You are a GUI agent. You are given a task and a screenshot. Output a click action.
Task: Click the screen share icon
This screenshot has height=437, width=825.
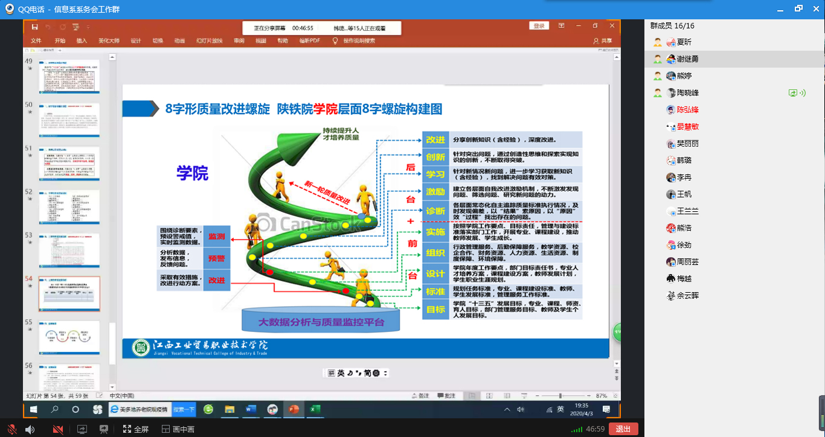pyautogui.click(x=82, y=429)
